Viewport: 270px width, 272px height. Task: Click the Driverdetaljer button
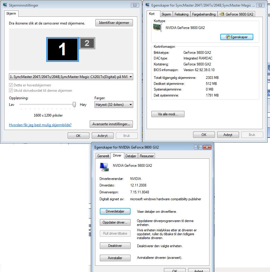tap(115, 211)
